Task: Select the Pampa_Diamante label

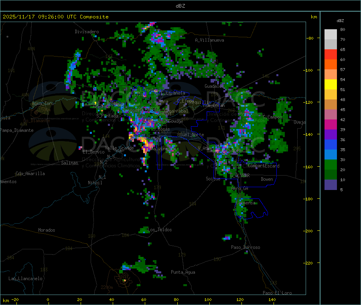Action: pos(17,130)
